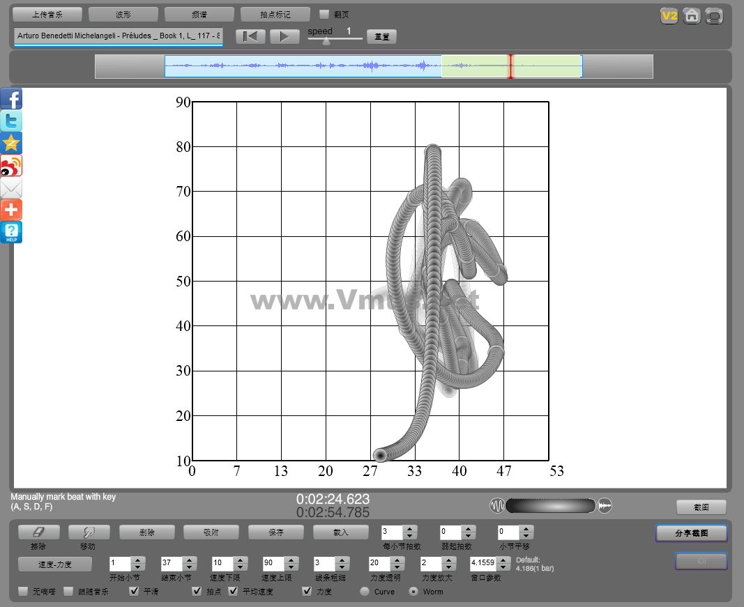This screenshot has height=607, width=744.
Task: Open the blue HELP question mark icon
Action: point(11,233)
